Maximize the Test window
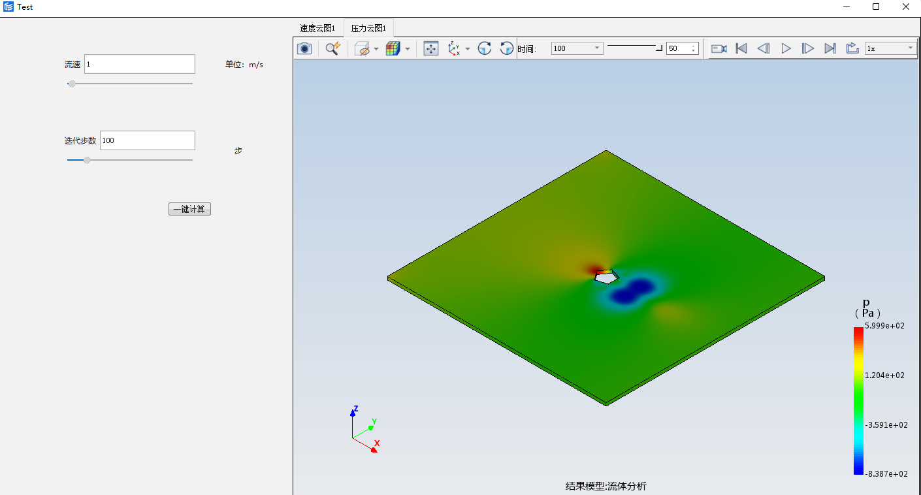The height and width of the screenshot is (495, 921). click(876, 7)
